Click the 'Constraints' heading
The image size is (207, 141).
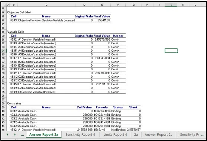click(x=14, y=103)
